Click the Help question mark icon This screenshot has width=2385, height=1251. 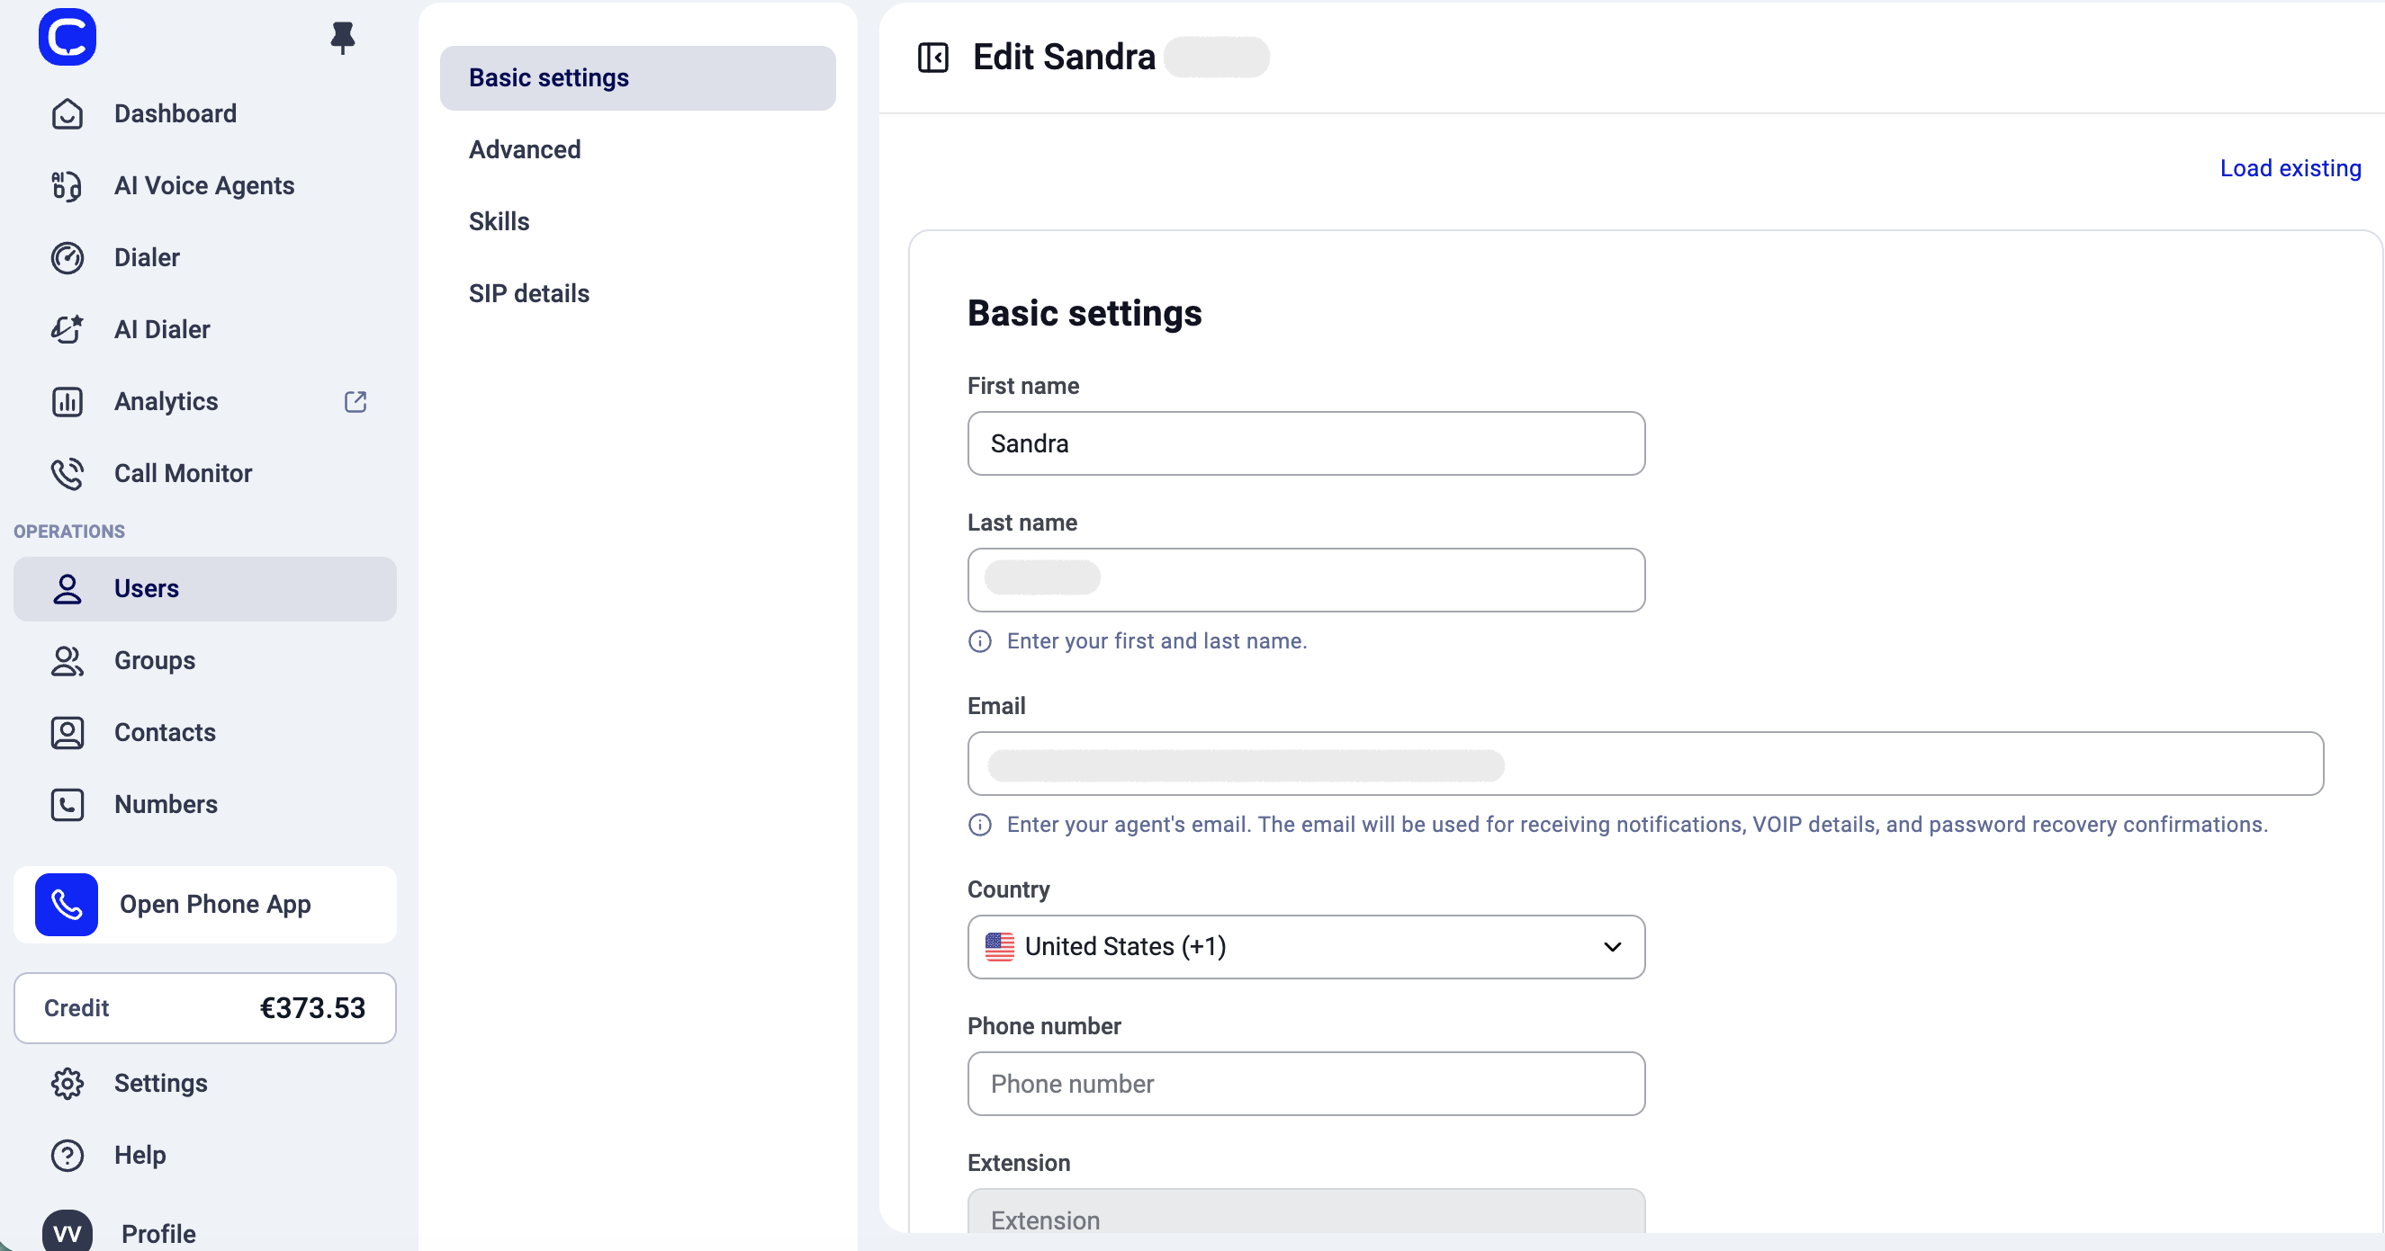tap(67, 1156)
